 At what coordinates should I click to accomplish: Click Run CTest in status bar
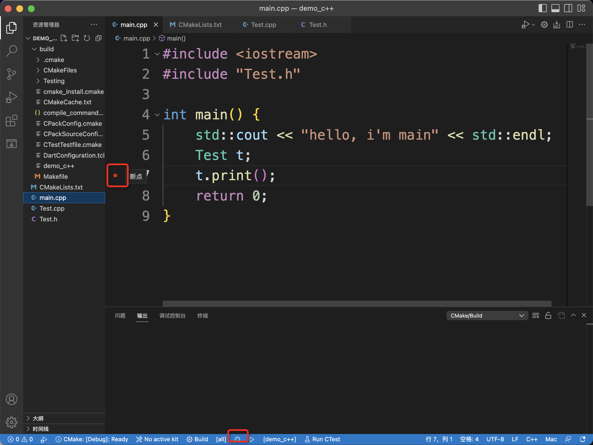(x=322, y=439)
